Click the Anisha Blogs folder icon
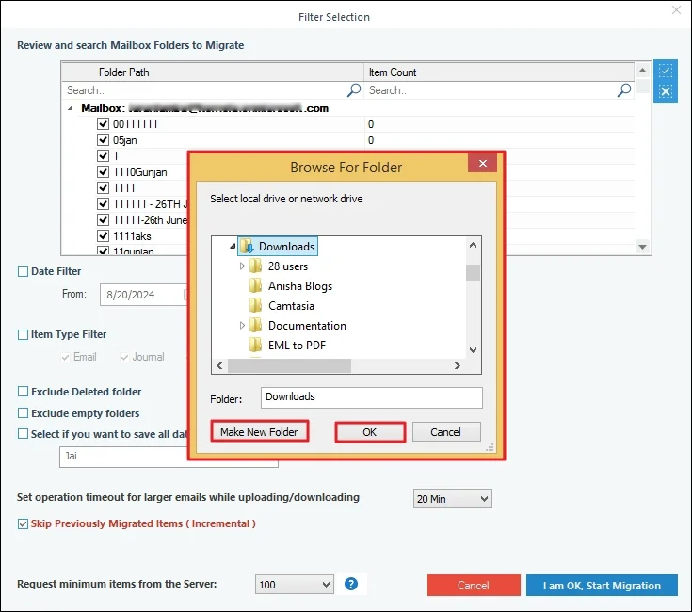 (x=255, y=286)
